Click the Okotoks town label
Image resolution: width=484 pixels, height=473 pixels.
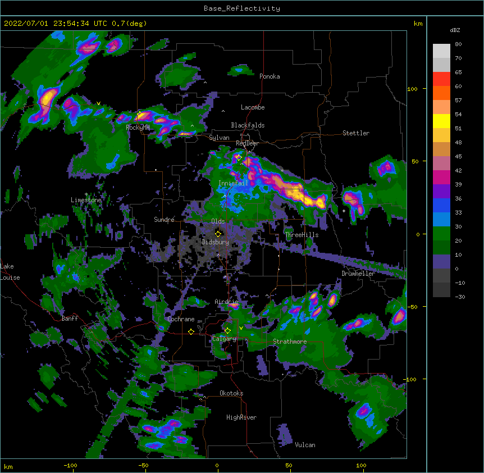pos(231,393)
